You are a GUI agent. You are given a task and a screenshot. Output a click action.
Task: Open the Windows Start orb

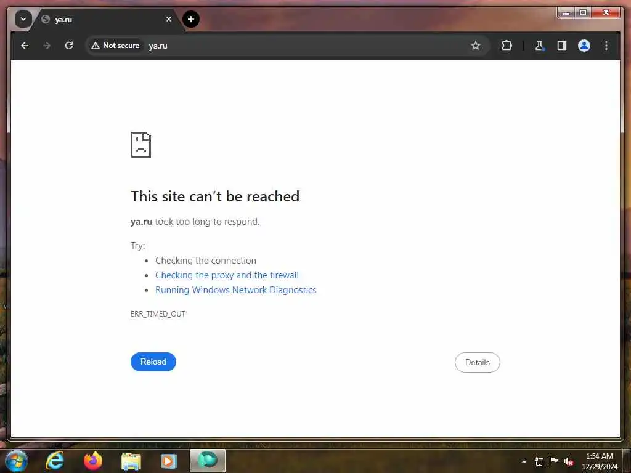[17, 461]
